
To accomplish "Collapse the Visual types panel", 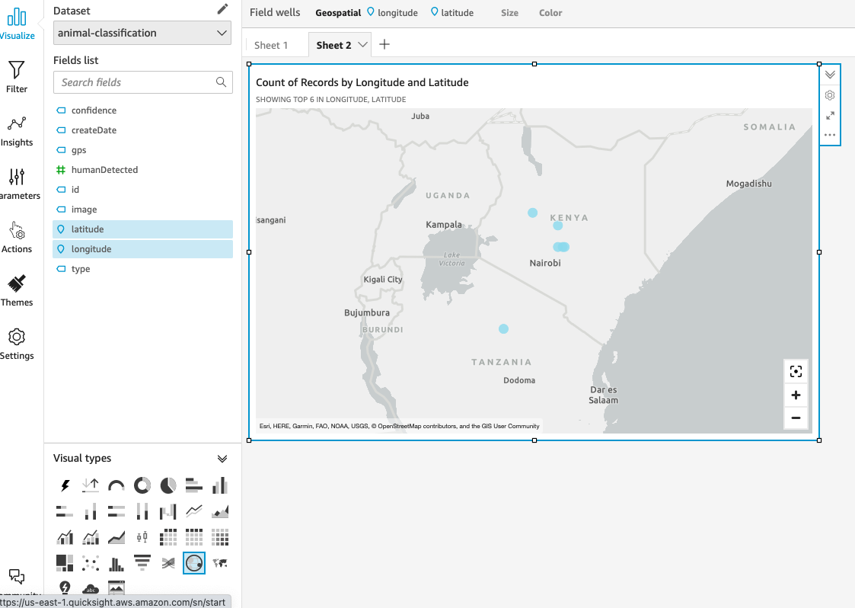I will [x=222, y=459].
